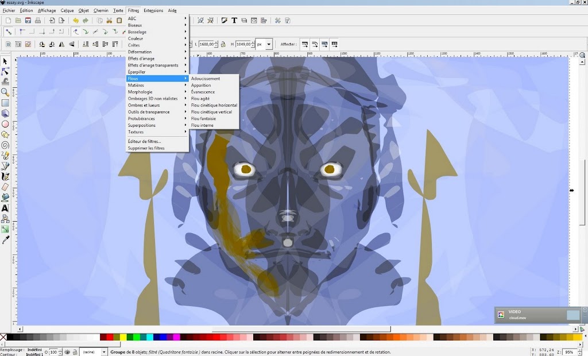
Task: Select the Rectangle tool
Action: coord(5,103)
